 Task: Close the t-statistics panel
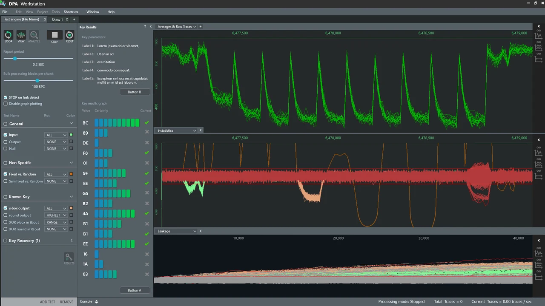(x=201, y=130)
